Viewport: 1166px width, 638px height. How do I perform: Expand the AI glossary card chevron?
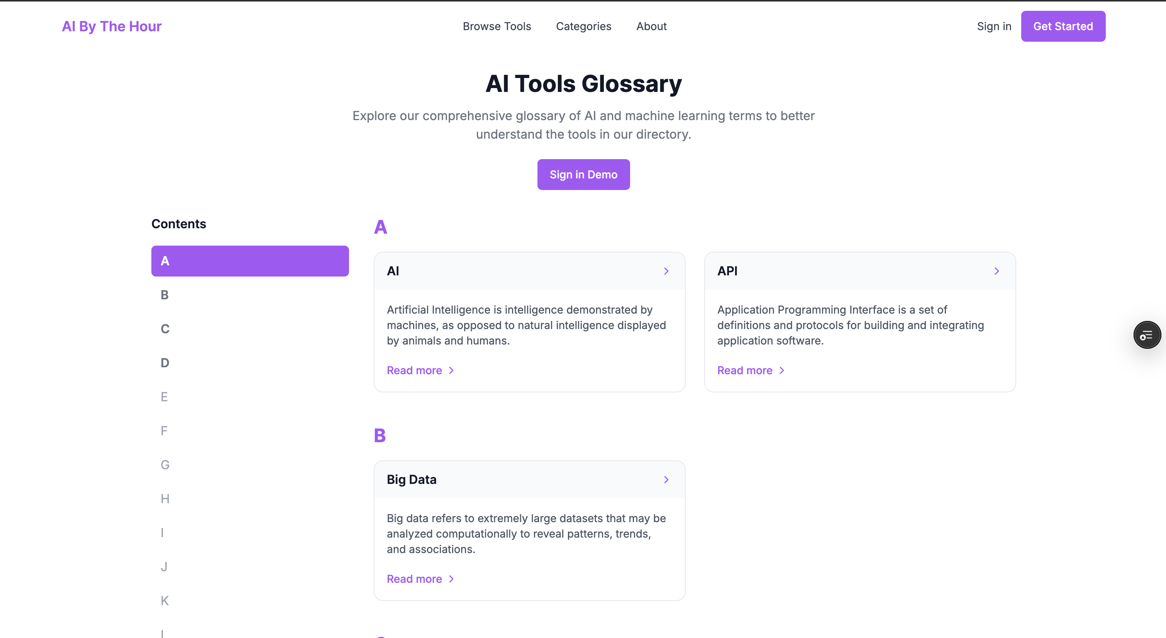pyautogui.click(x=666, y=271)
